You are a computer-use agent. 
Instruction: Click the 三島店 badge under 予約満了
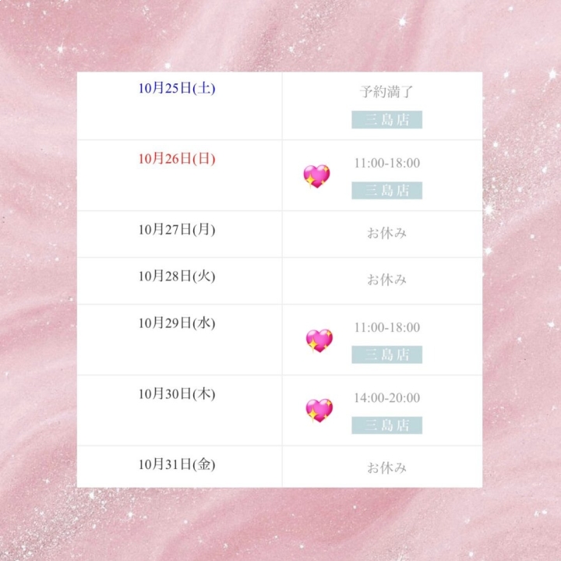point(386,120)
